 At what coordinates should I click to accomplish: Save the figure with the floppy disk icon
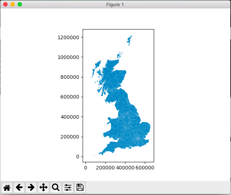coord(80,187)
